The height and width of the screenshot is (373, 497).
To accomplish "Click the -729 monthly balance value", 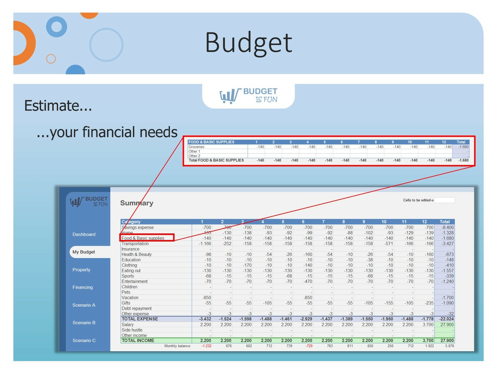I will [x=309, y=346].
